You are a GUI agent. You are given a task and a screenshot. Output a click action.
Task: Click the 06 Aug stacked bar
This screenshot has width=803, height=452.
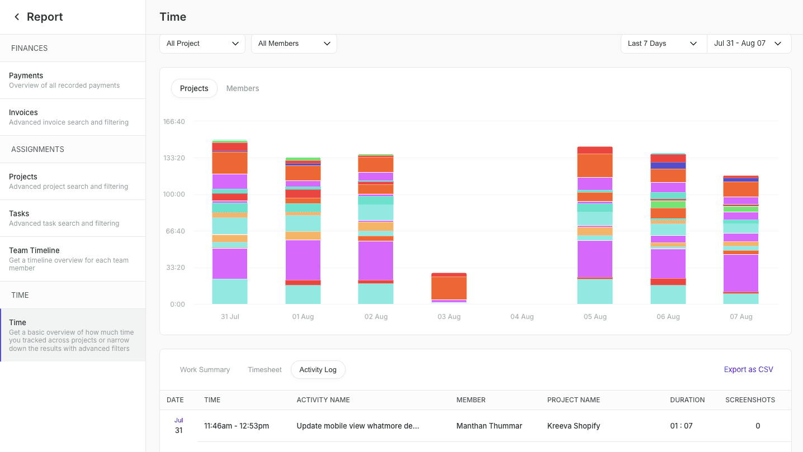click(x=668, y=229)
